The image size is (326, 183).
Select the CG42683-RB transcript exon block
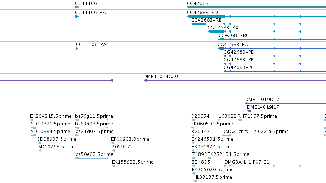[198, 24]
